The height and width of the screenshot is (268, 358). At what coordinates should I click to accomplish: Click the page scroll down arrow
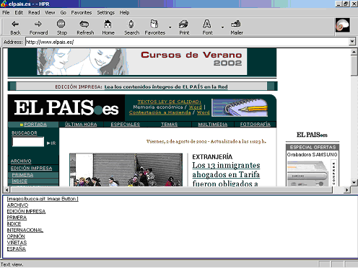pos(354,182)
